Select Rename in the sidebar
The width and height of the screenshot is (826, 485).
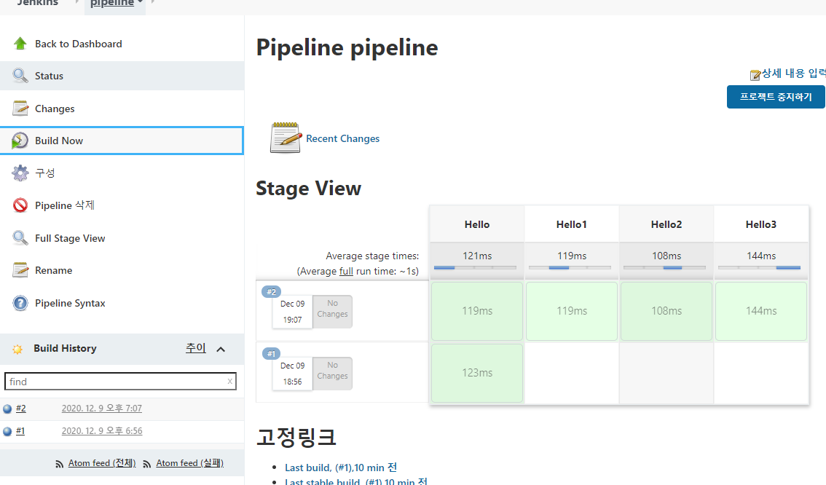[54, 270]
